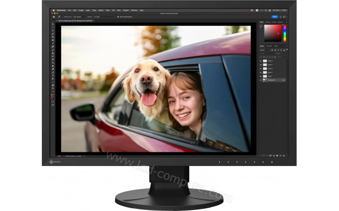Viewport: 339px width, 211px height.
Task: Hide Layer 4 with its eye icon
Action: [260, 65]
